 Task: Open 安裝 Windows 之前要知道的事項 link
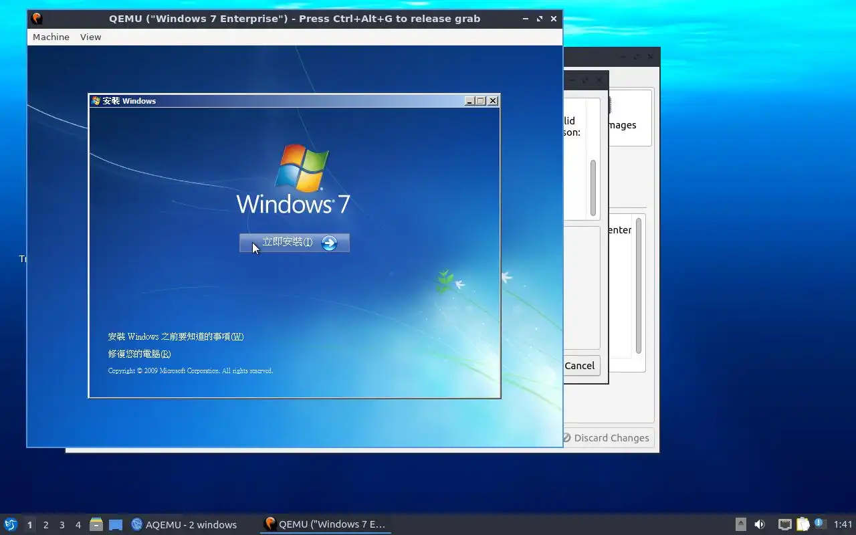tap(176, 336)
